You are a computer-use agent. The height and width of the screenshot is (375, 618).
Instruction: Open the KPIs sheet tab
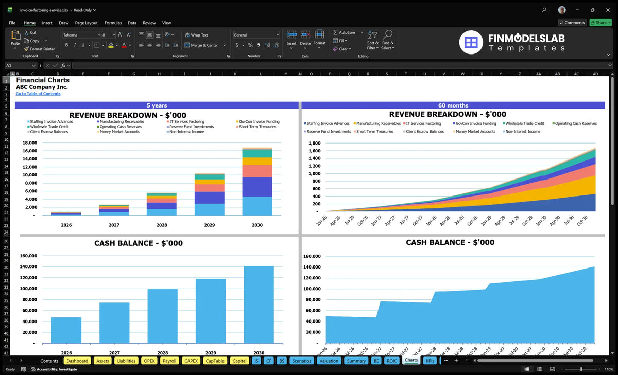pos(430,361)
